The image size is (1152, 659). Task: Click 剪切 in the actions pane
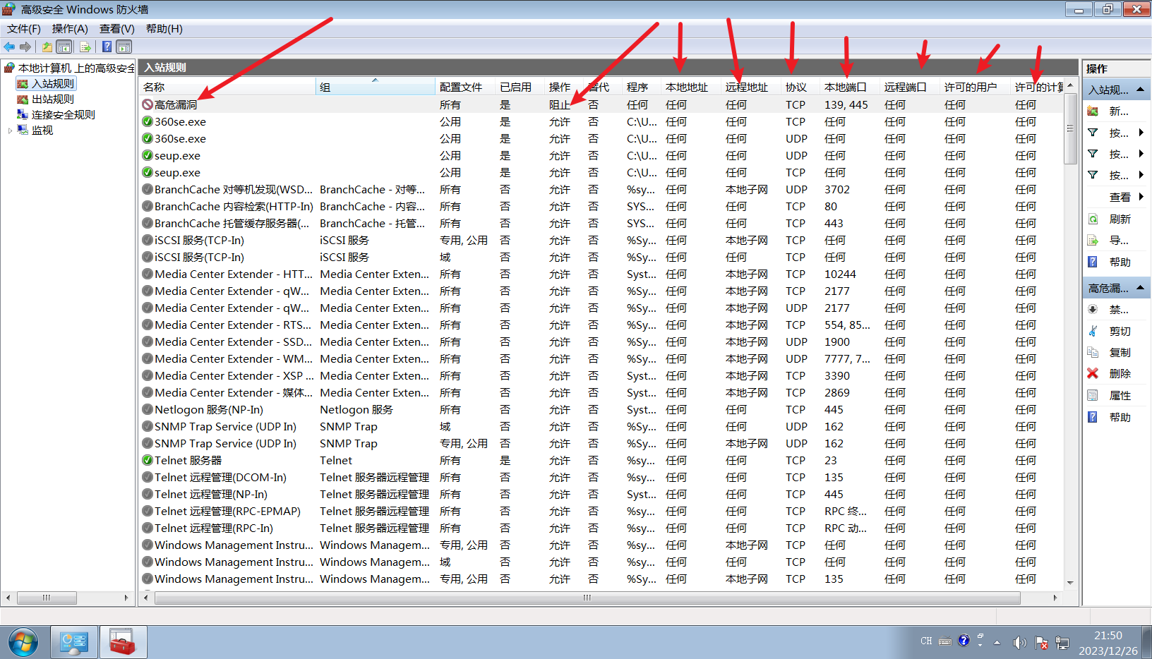click(1120, 331)
